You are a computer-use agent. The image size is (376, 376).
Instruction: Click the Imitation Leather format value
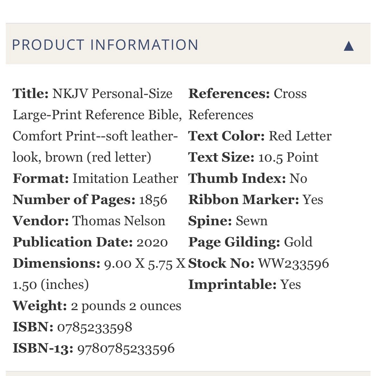[125, 178]
